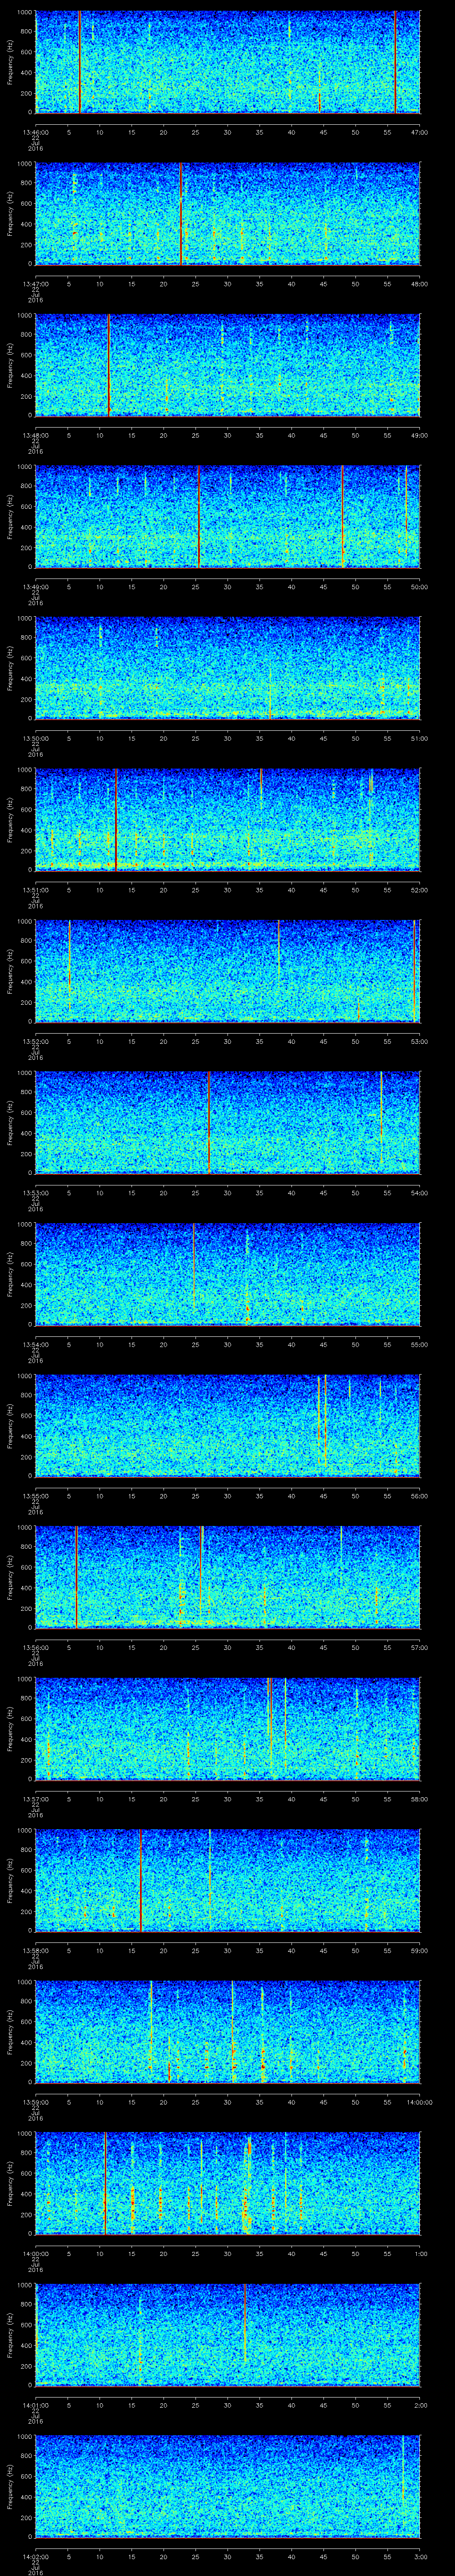
Task: Click red spike near 12 seconds in 13:51:00 panel
Action: tap(116, 819)
